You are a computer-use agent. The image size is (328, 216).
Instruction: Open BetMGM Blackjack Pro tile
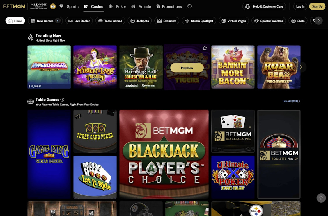[233, 132]
